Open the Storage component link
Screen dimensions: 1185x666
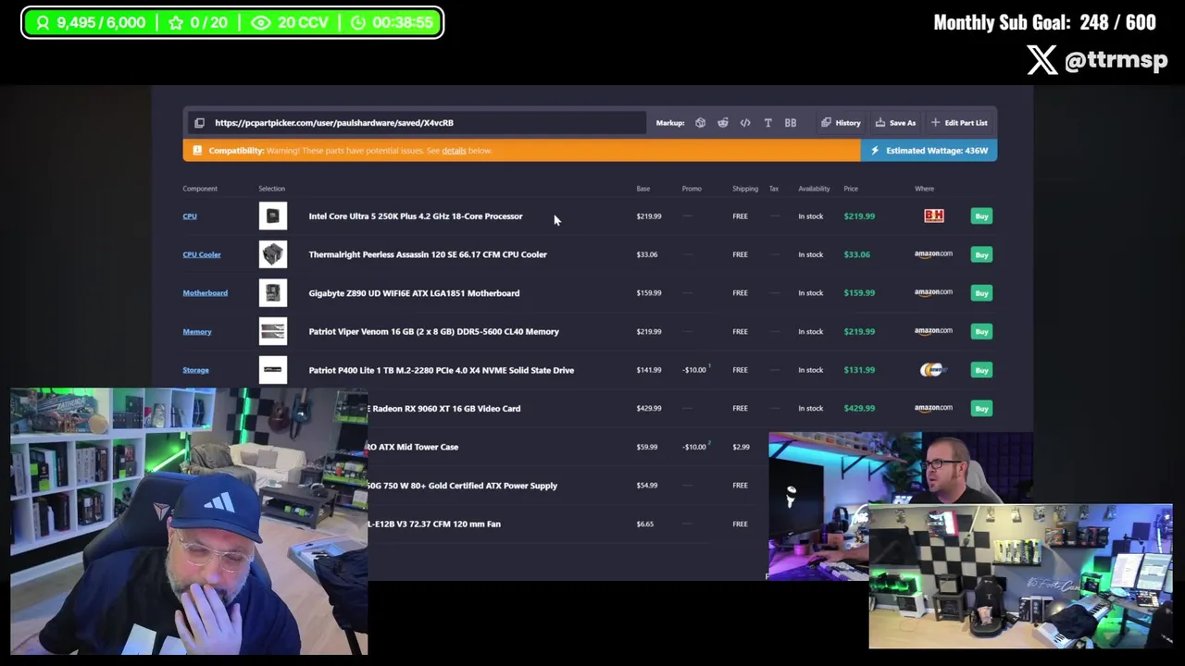point(195,370)
